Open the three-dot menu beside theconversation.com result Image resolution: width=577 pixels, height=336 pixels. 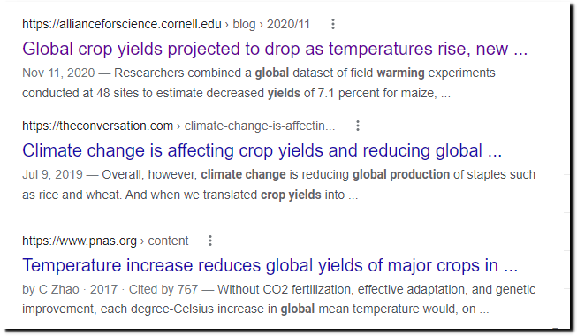(358, 126)
